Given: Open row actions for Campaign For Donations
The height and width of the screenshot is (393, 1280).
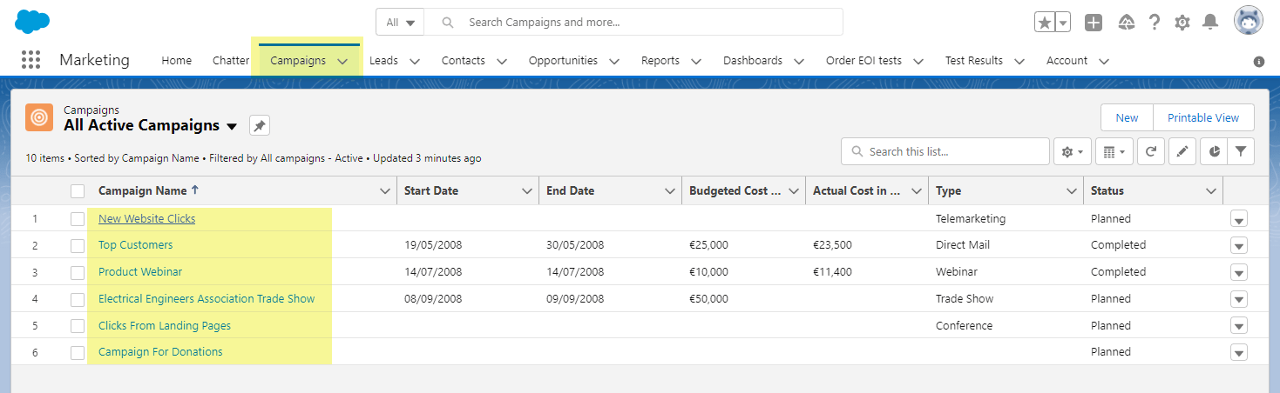Looking at the screenshot, I should point(1238,352).
